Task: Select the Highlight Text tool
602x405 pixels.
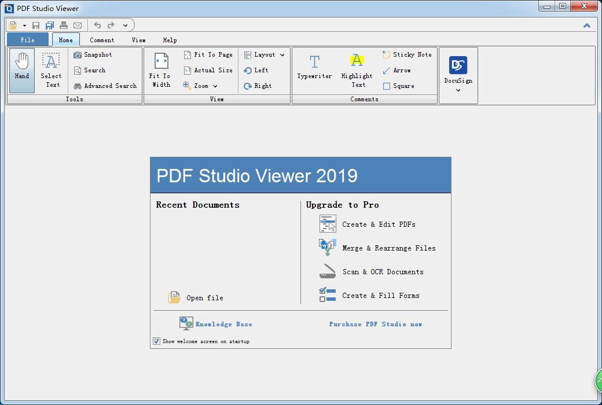Action: [x=357, y=70]
